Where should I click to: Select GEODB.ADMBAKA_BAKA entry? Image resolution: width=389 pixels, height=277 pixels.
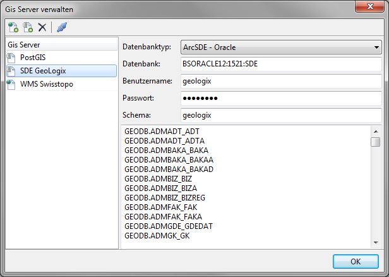click(166, 151)
